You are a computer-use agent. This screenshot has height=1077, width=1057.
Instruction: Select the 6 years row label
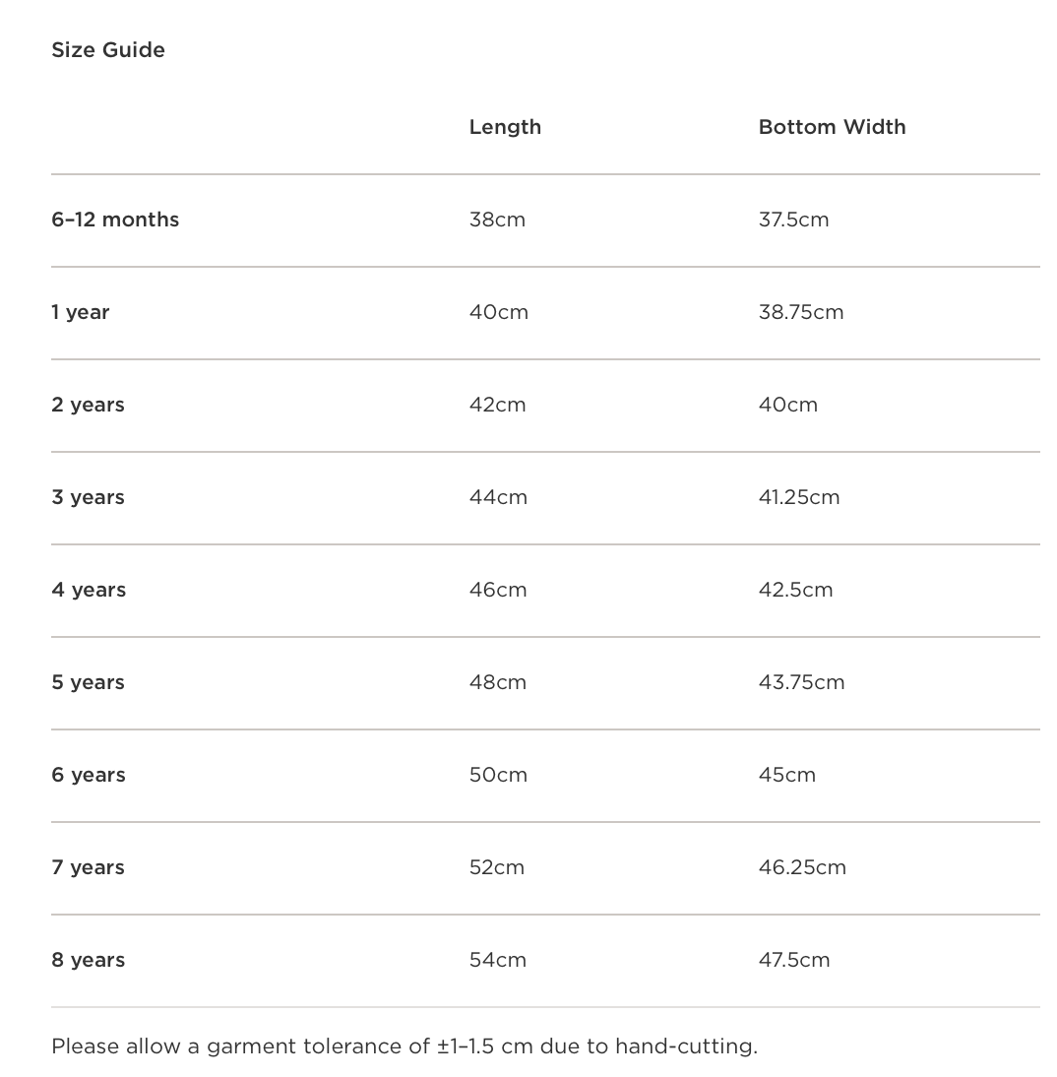89,775
